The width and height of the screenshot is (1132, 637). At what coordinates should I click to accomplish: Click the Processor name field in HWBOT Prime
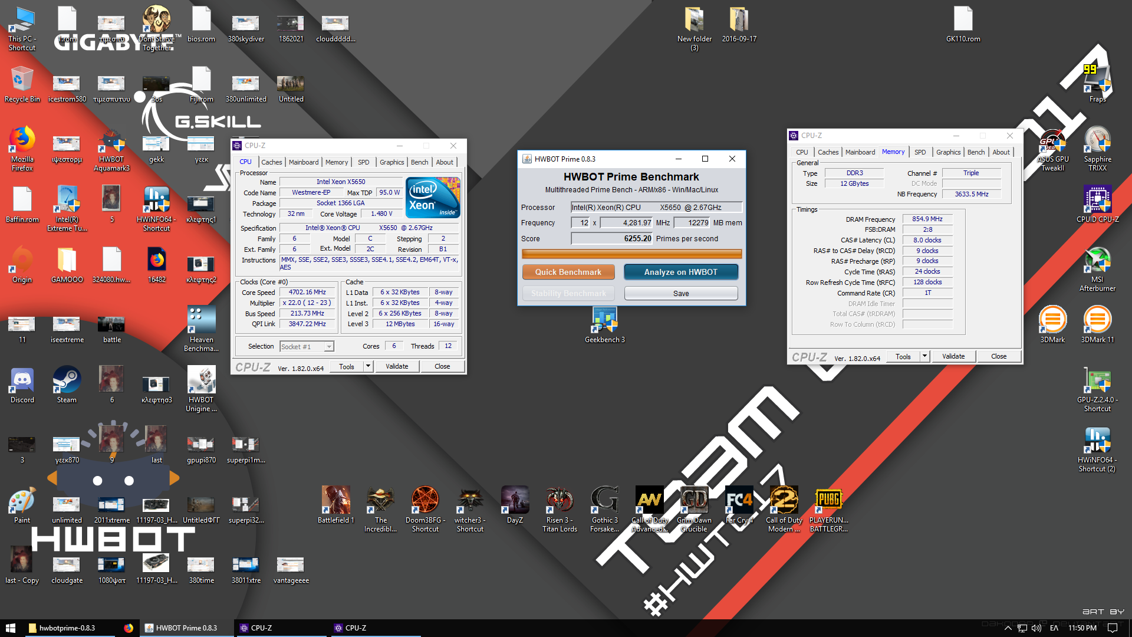click(x=656, y=208)
